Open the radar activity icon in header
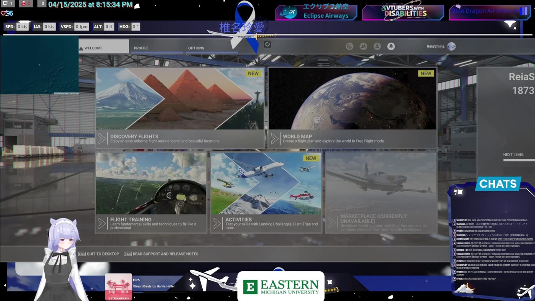This screenshot has height=301, width=535. click(350, 46)
